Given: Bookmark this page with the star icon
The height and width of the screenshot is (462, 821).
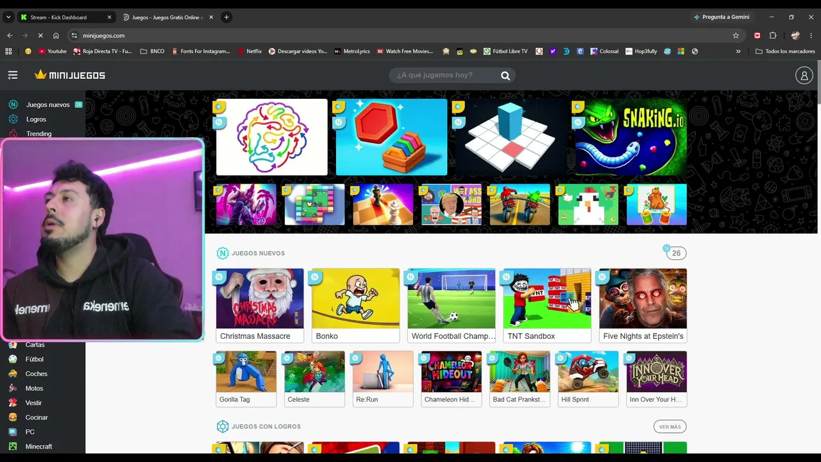Looking at the screenshot, I should 736,35.
